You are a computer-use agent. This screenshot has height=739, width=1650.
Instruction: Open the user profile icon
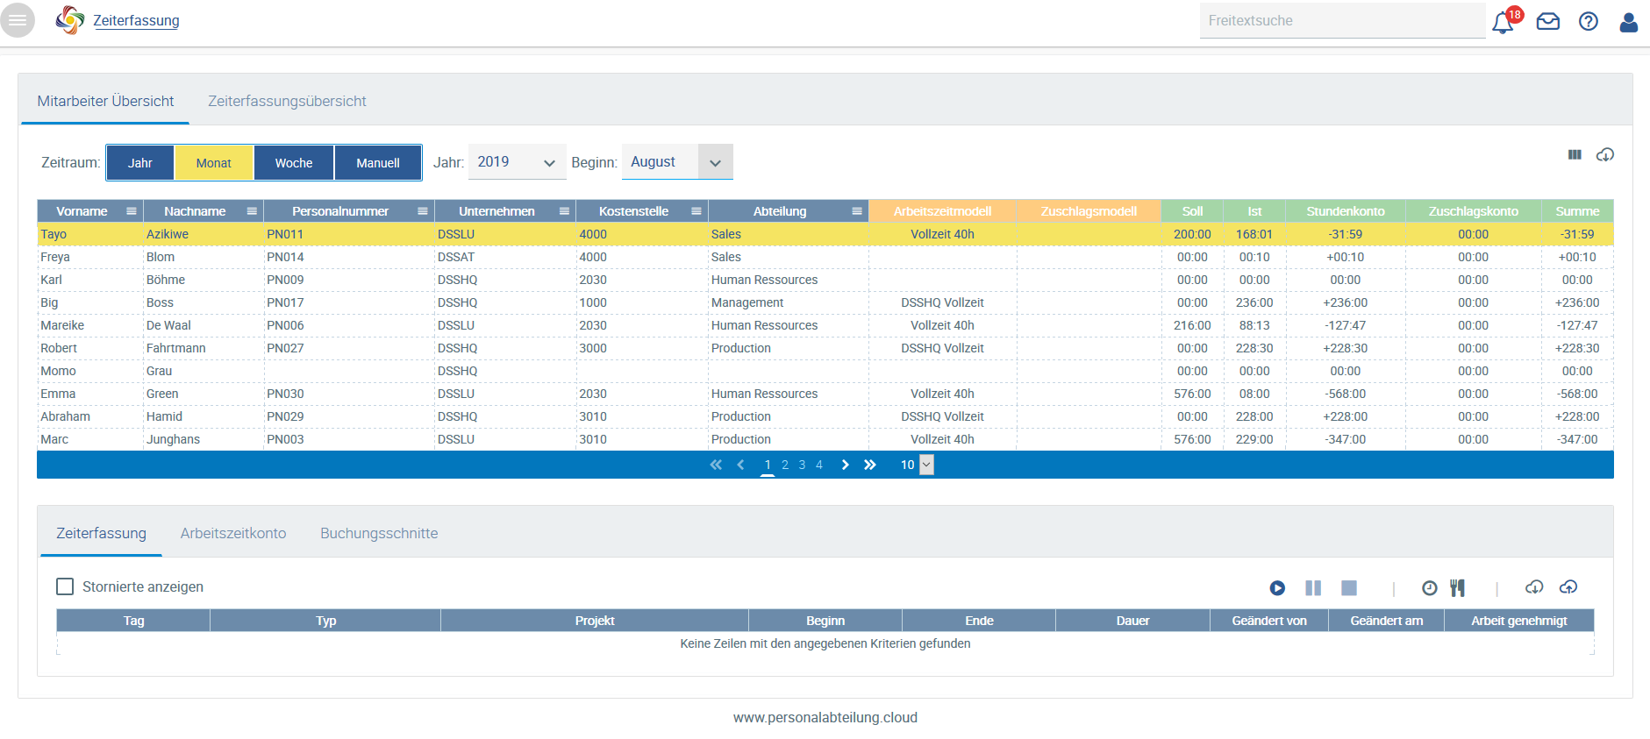coord(1629,22)
